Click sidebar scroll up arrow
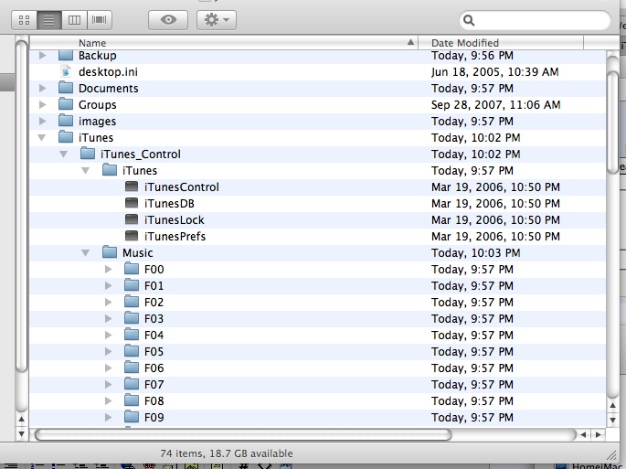This screenshot has width=626, height=469. (22, 419)
